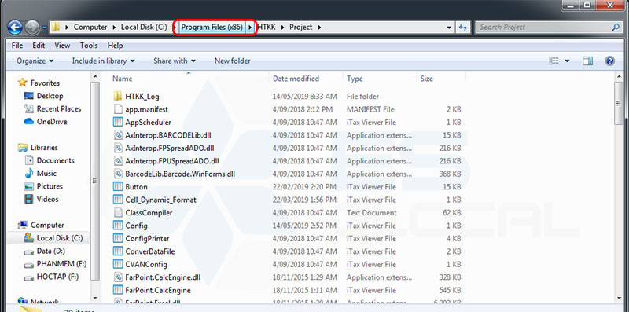Open the Organize dropdown
This screenshot has width=629, height=312.
coord(35,61)
